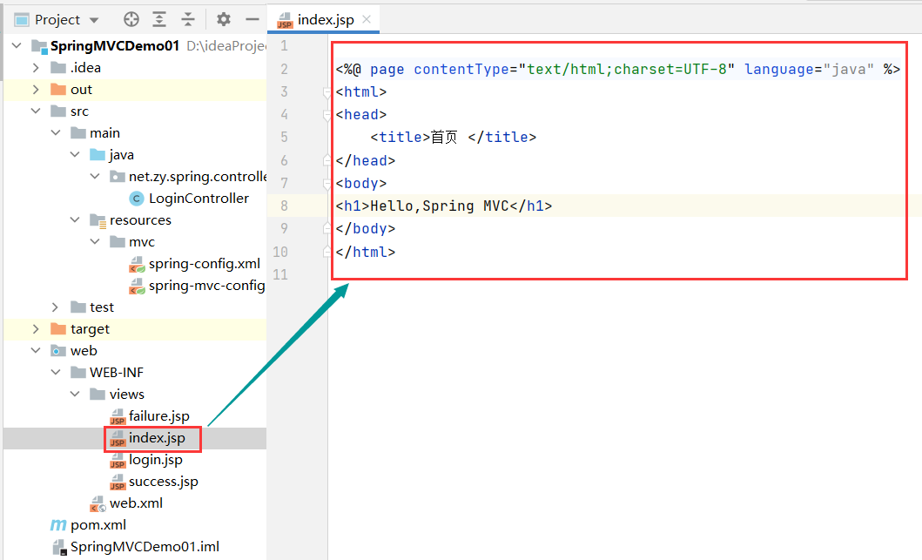Click the web folder icon
The image size is (922, 560).
[x=58, y=351]
